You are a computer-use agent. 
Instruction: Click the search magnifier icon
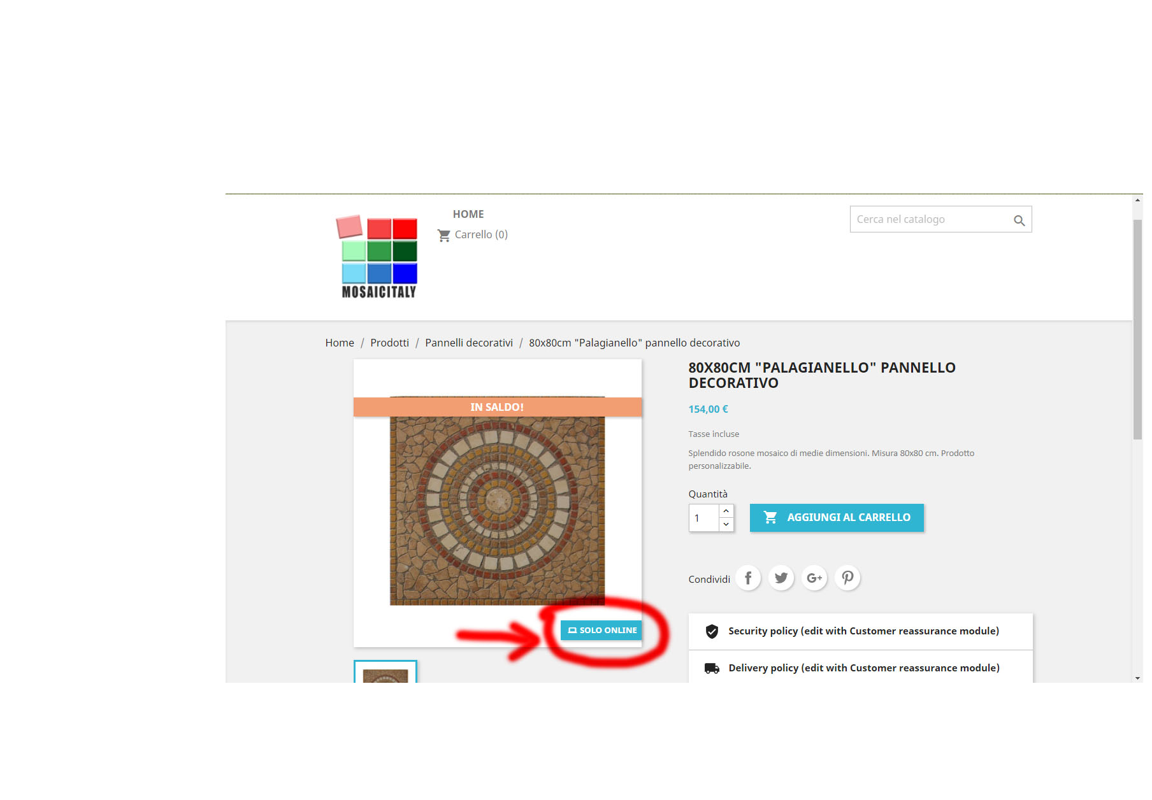pyautogui.click(x=1019, y=220)
